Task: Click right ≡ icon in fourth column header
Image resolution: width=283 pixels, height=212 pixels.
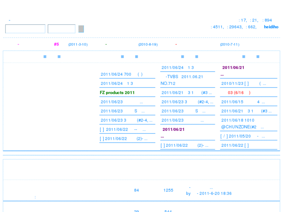Action: pyautogui.click(x=258, y=57)
